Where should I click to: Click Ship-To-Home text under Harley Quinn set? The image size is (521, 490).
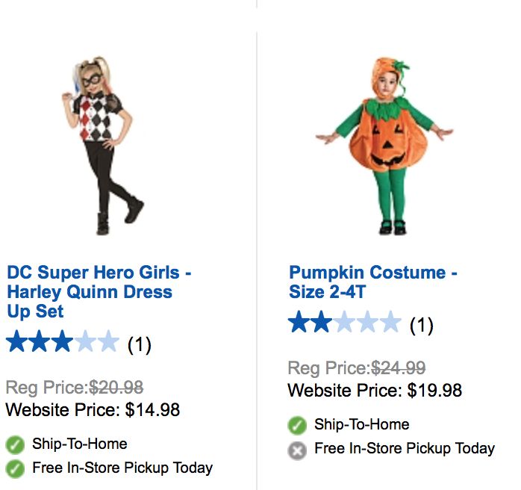coord(79,444)
